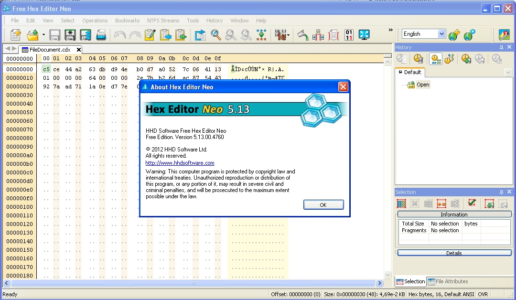Click the Select All grid icon
This screenshot has width=516, height=300.
(401, 204)
